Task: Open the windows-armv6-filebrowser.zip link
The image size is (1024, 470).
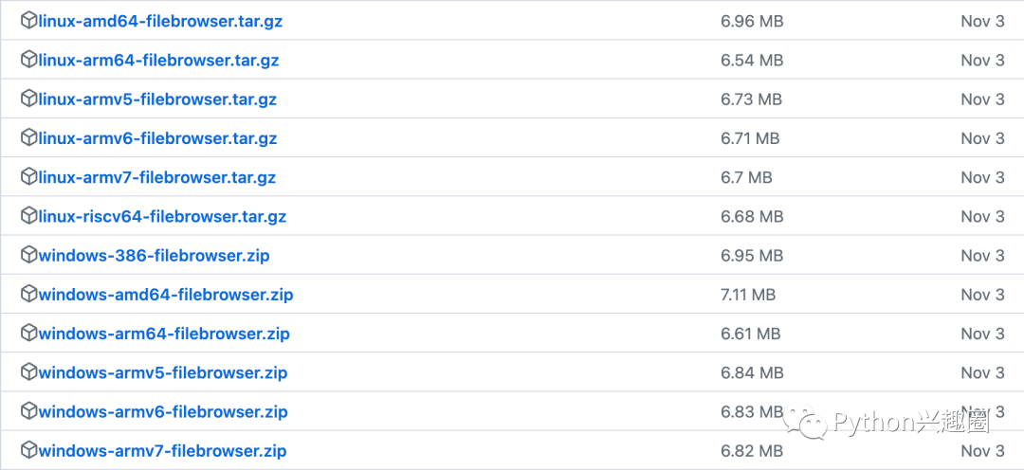Action: tap(163, 412)
